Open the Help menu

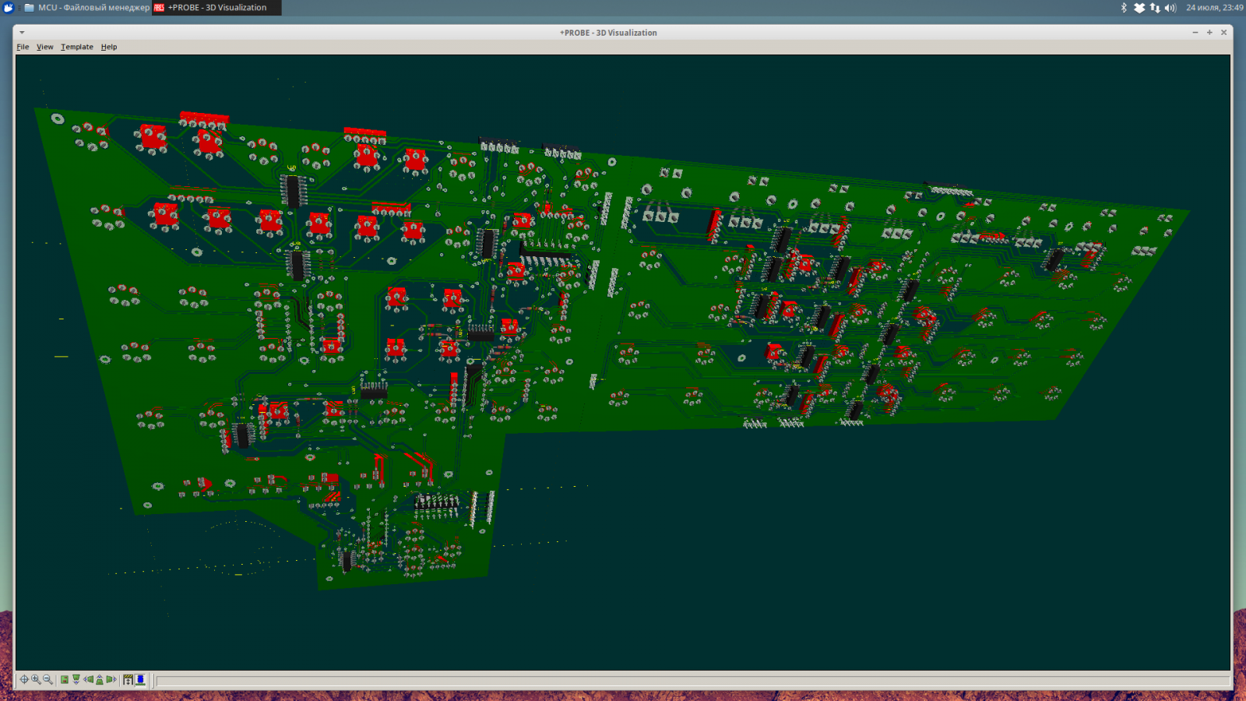[x=109, y=47]
